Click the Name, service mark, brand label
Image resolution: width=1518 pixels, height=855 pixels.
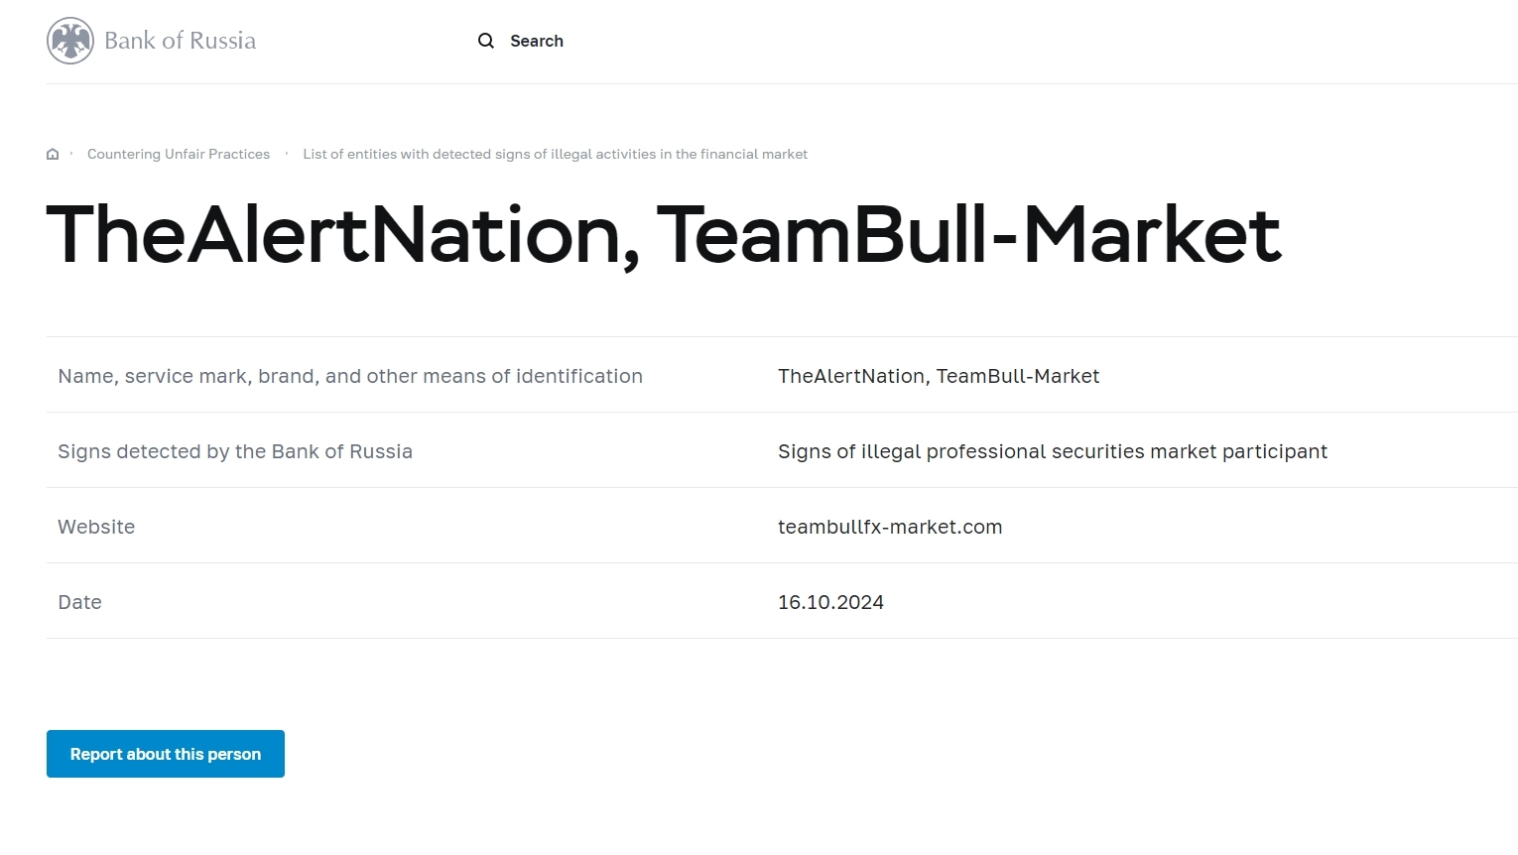pyautogui.click(x=350, y=376)
